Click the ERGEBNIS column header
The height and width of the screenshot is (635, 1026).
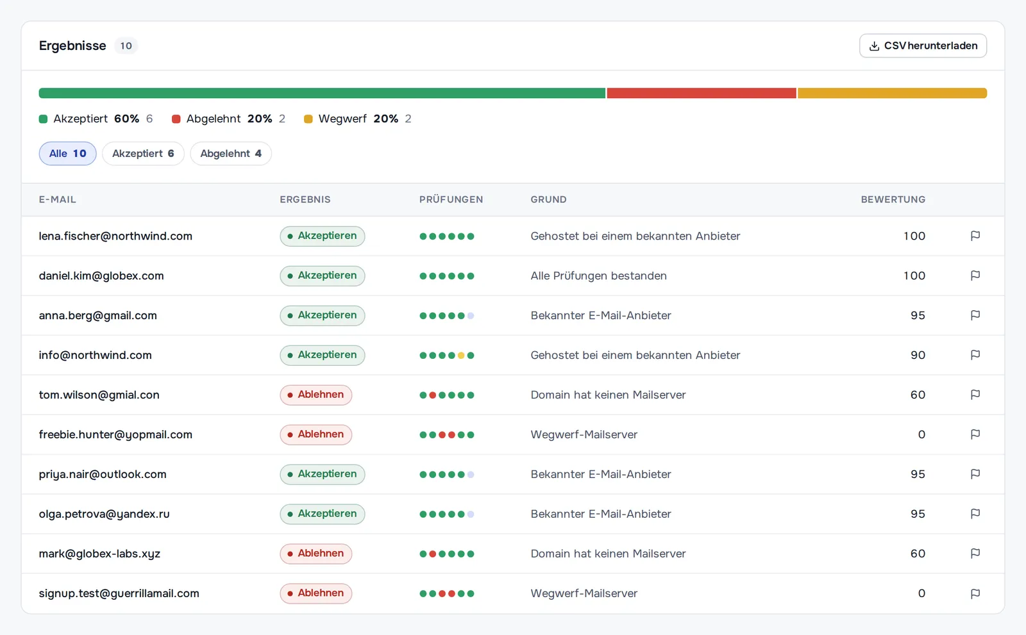(305, 199)
